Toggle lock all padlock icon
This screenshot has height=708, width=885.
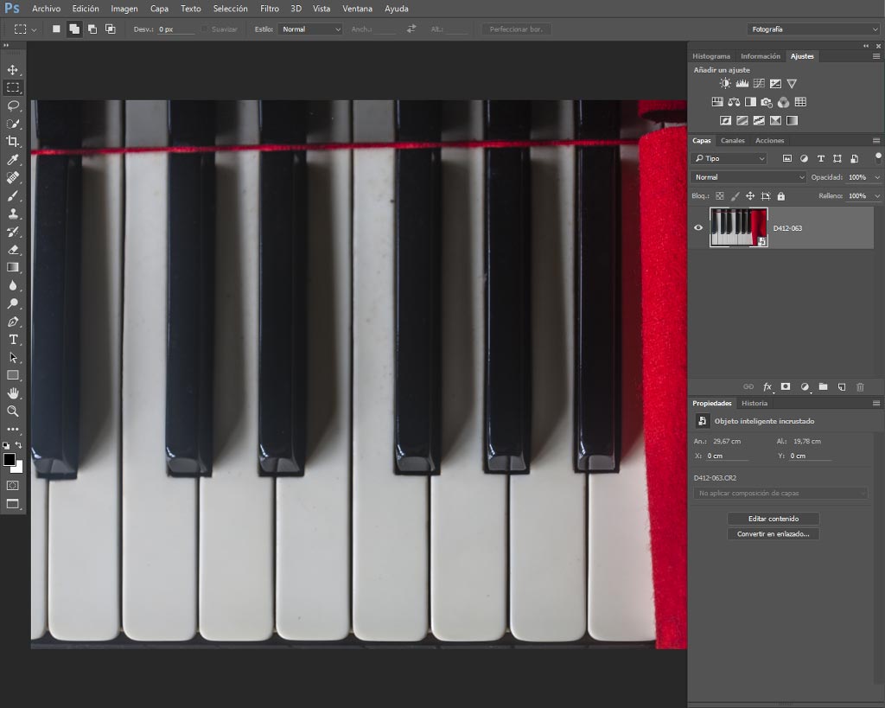click(781, 196)
